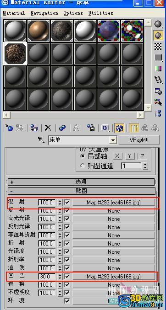Toggle the 凹凸 map checkbox
This screenshot has height=310, width=166.
click(67, 276)
